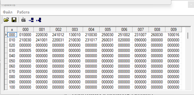The height and width of the screenshot is (95, 194).
Task: Close the Память window
Action: pyautogui.click(x=191, y=4)
